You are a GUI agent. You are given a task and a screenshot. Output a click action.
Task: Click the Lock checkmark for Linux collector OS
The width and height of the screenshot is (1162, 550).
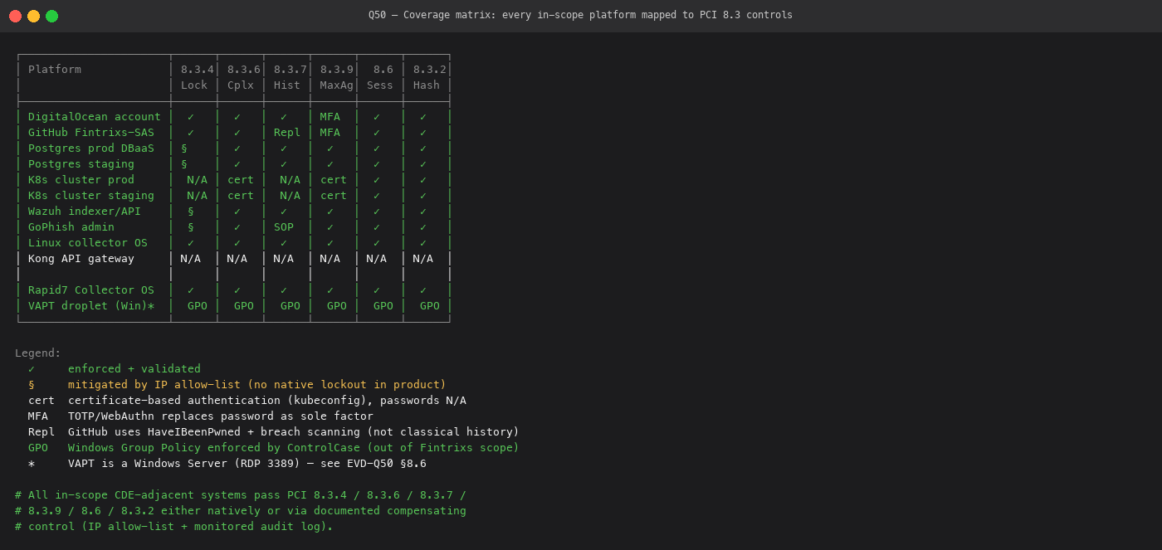[x=191, y=243]
